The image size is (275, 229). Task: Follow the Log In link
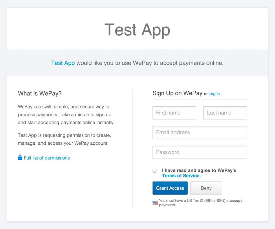pyautogui.click(x=214, y=94)
